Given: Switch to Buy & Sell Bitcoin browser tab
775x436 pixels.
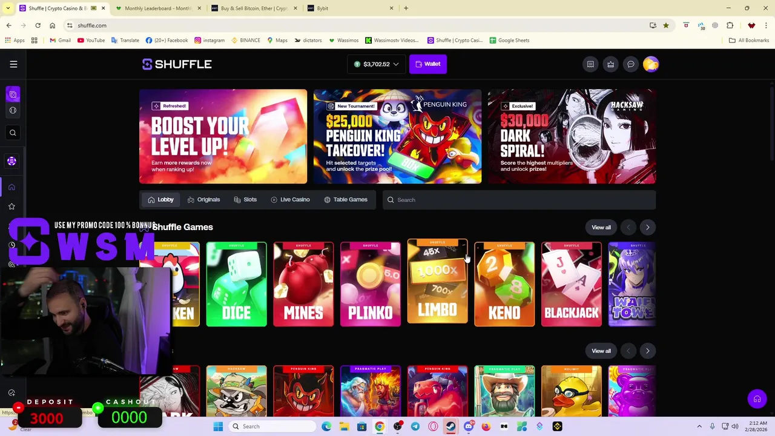Looking at the screenshot, I should pos(254,8).
